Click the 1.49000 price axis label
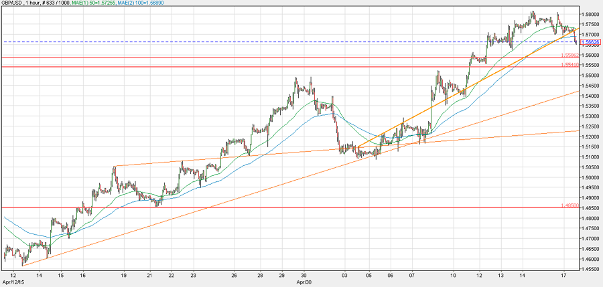 (x=591, y=198)
